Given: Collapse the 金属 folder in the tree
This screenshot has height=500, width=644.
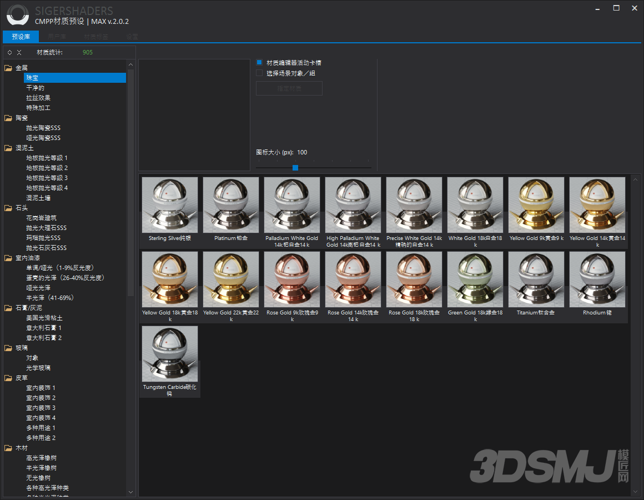Looking at the screenshot, I should [x=8, y=68].
